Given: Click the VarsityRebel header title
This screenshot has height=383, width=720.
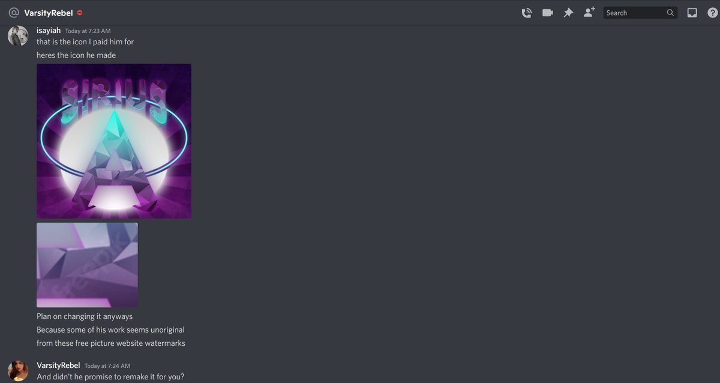Looking at the screenshot, I should [x=49, y=13].
